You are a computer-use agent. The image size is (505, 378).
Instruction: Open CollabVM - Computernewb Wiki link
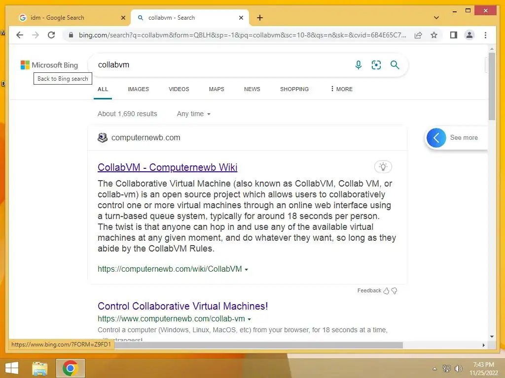[168, 167]
